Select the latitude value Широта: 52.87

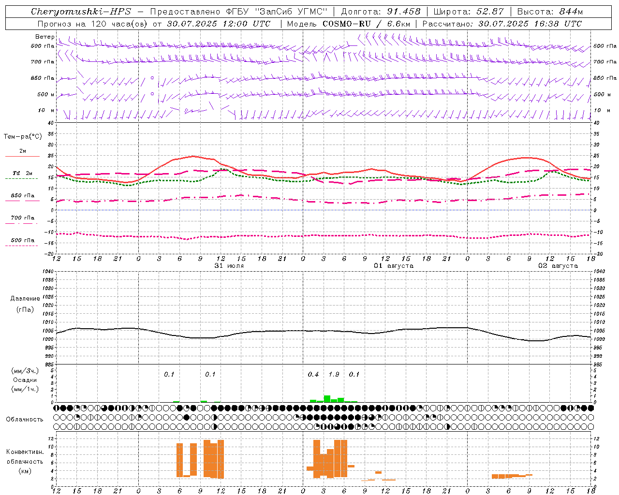tap(468, 12)
